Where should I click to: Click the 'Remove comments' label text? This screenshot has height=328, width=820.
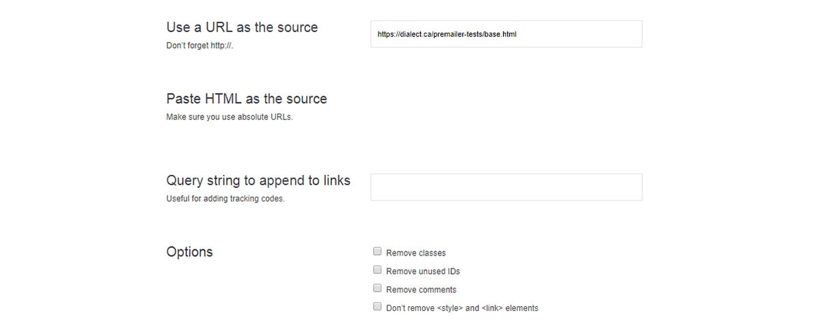(421, 290)
